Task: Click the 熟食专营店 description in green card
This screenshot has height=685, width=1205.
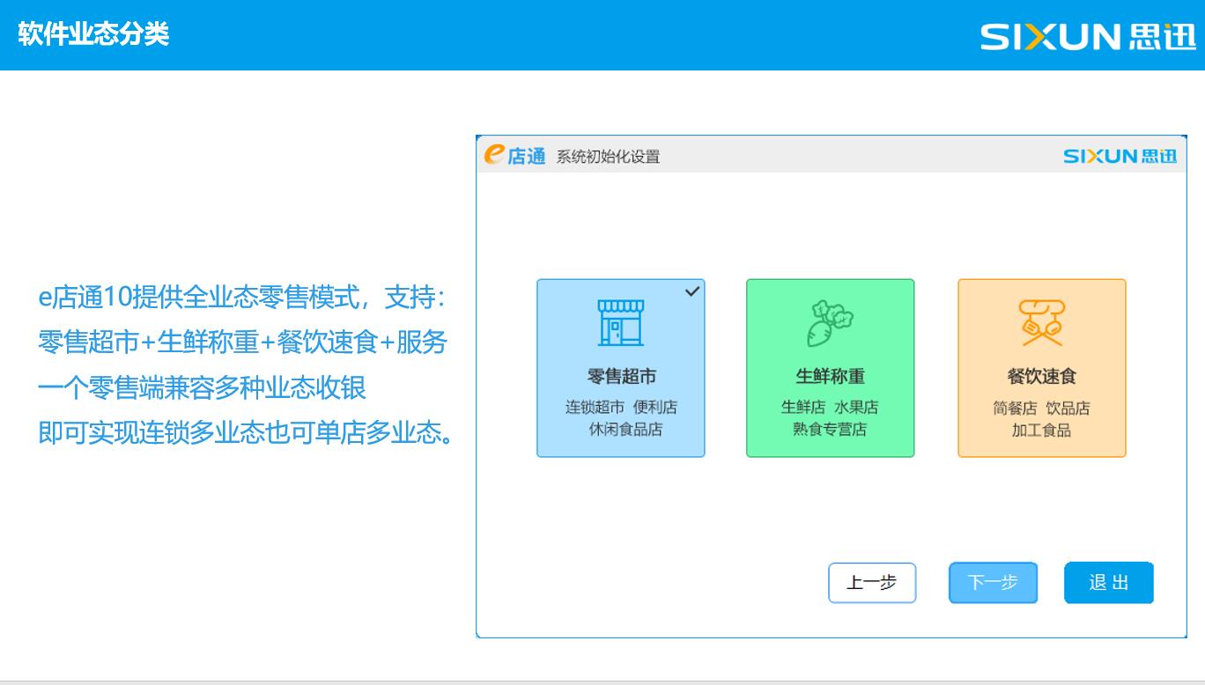Action: [x=830, y=431]
